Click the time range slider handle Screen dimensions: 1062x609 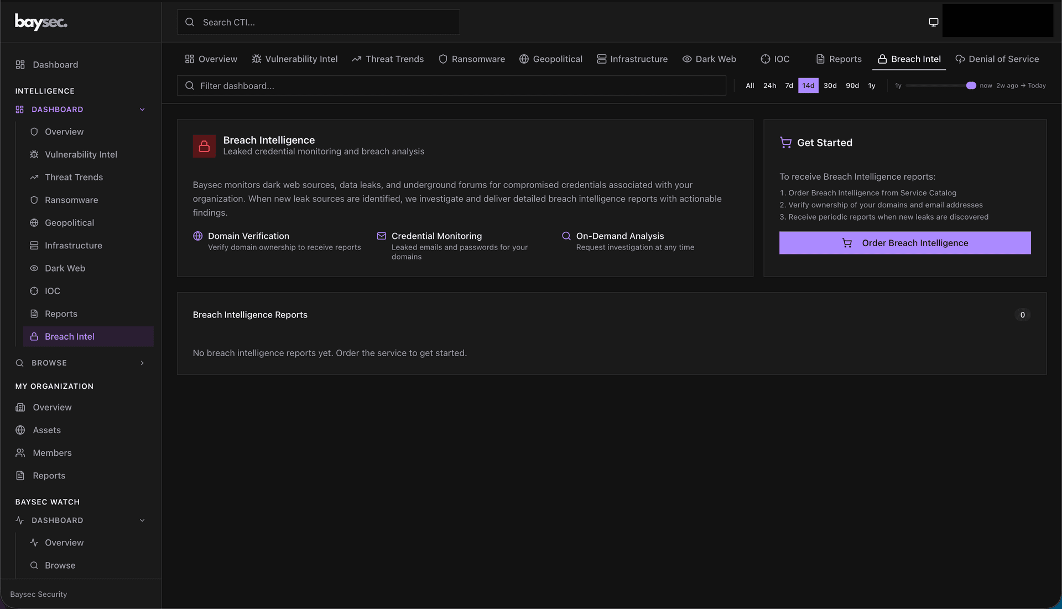(971, 86)
